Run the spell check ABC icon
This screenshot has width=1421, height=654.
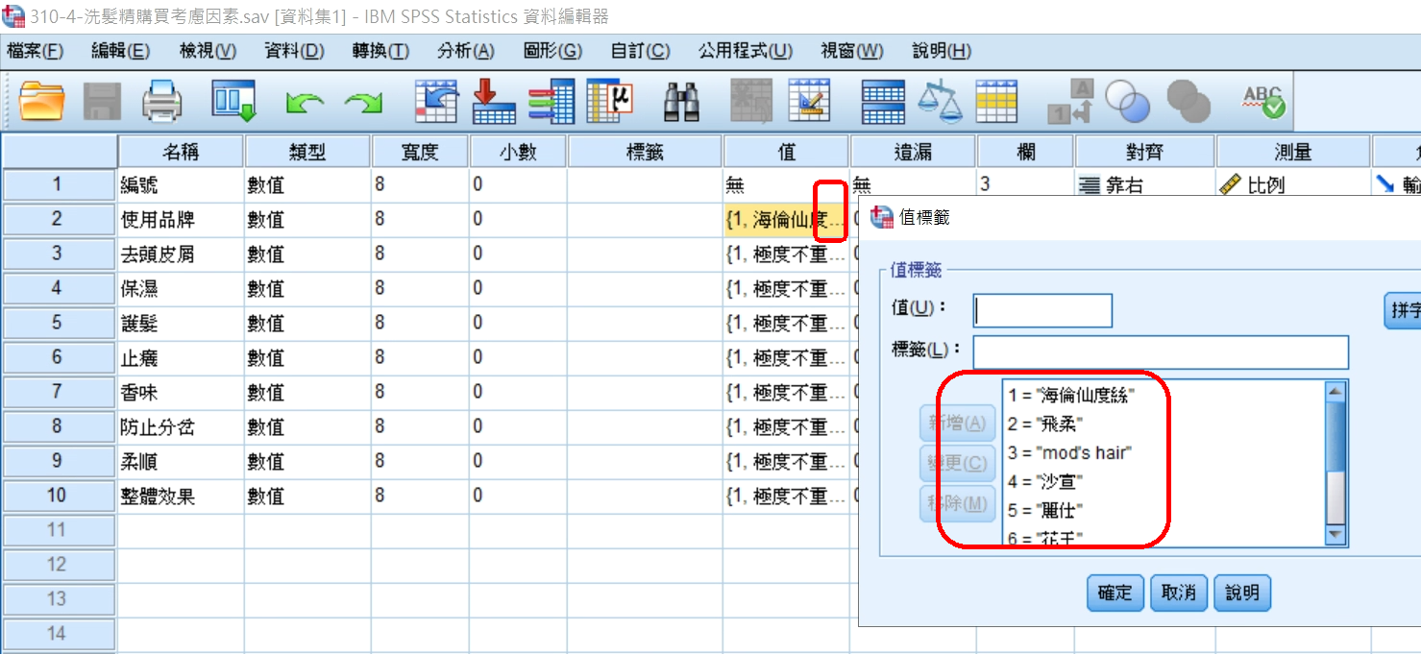[1262, 101]
